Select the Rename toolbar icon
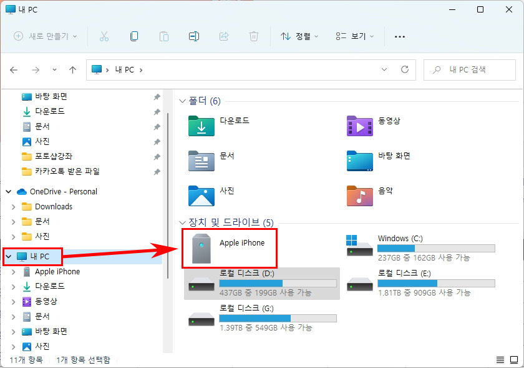This screenshot has width=524, height=368. click(194, 36)
